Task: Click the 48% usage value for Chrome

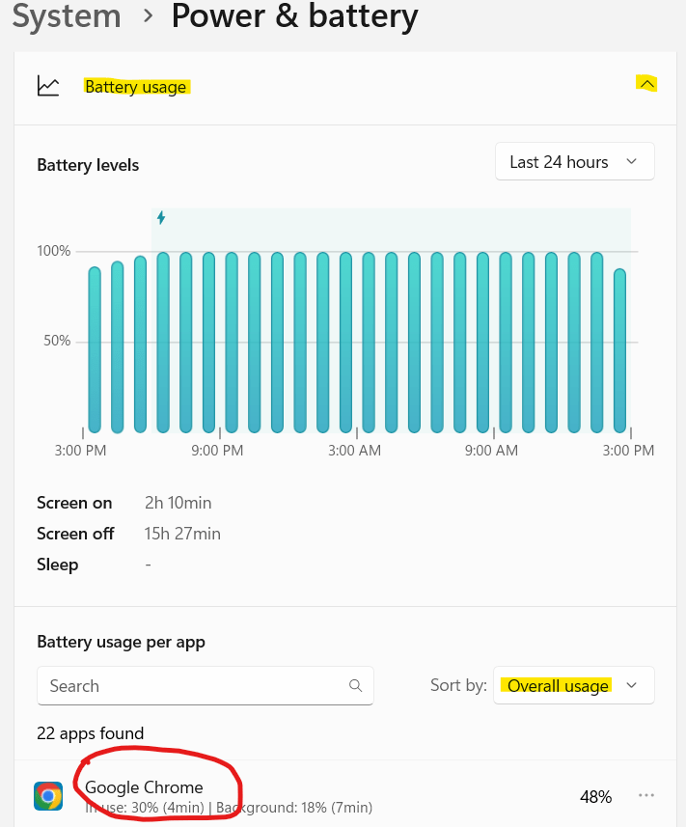Action: 595,797
